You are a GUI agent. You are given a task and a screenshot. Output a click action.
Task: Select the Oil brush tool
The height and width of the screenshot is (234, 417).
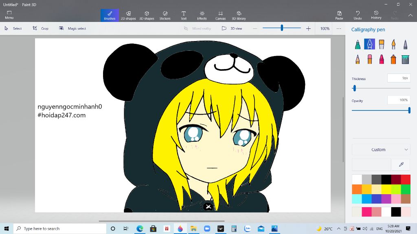[381, 45]
